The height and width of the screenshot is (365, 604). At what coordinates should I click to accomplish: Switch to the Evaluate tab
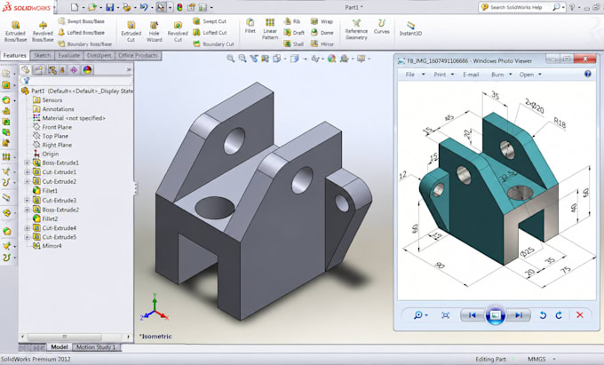69,55
